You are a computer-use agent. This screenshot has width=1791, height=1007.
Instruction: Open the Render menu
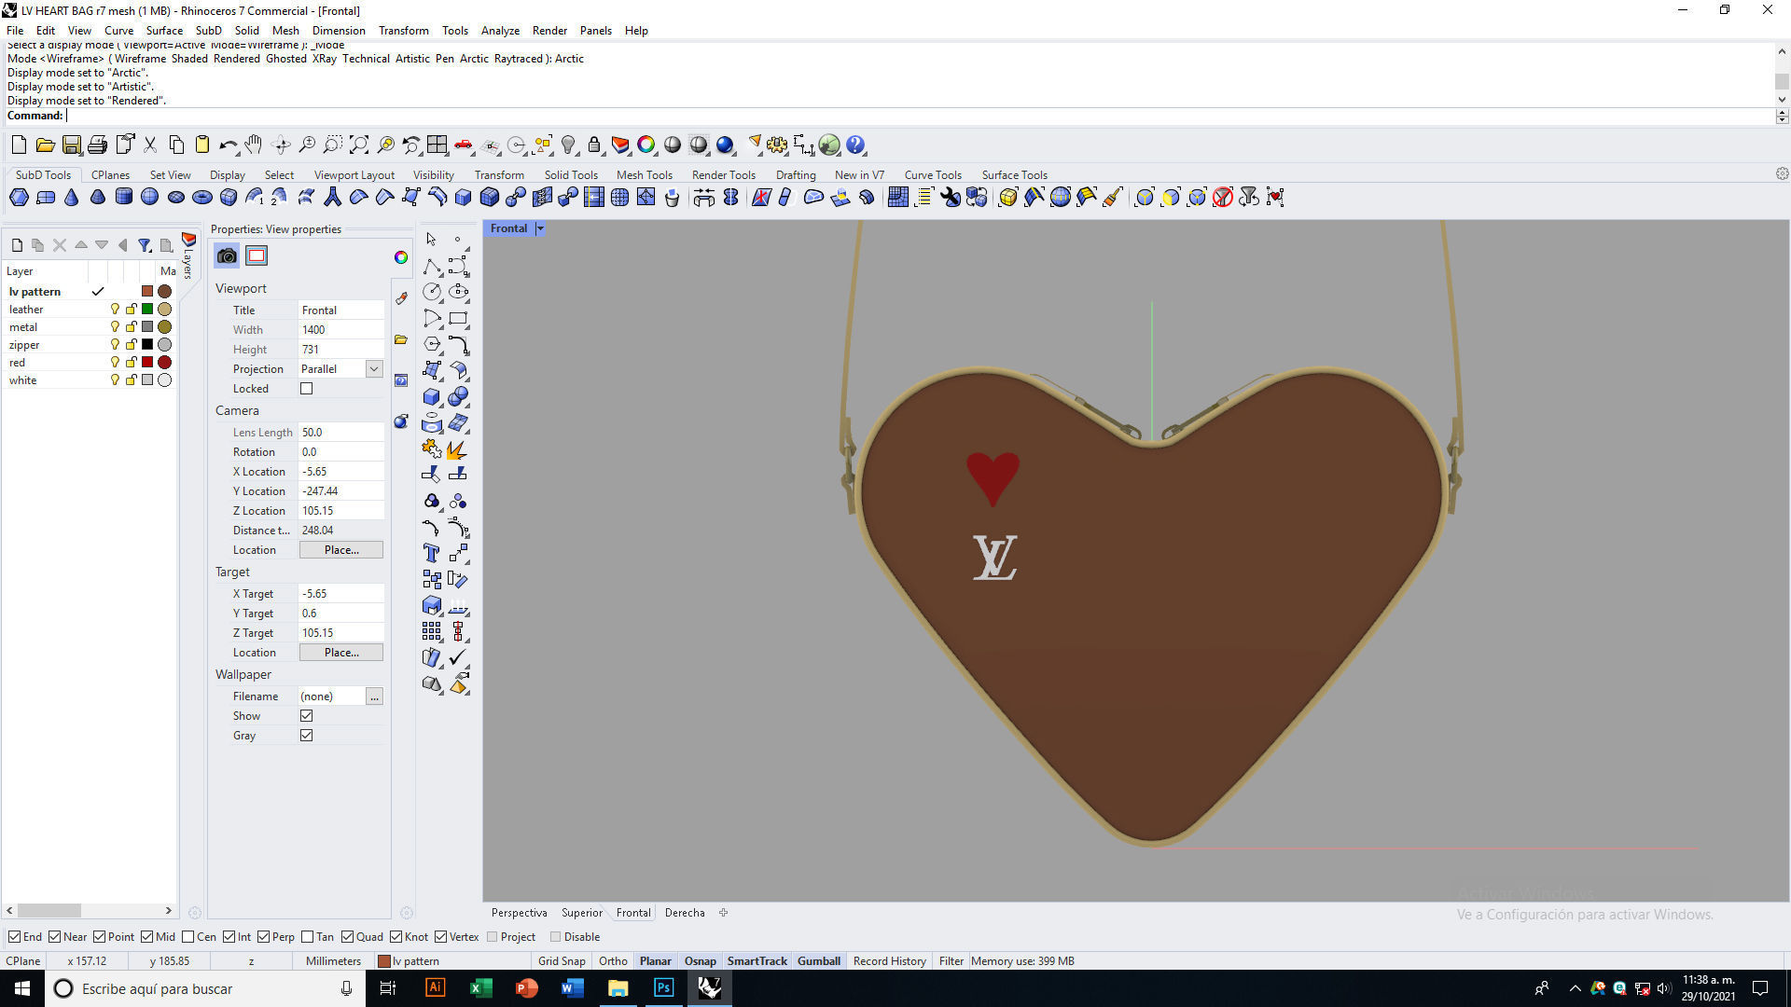(x=549, y=31)
